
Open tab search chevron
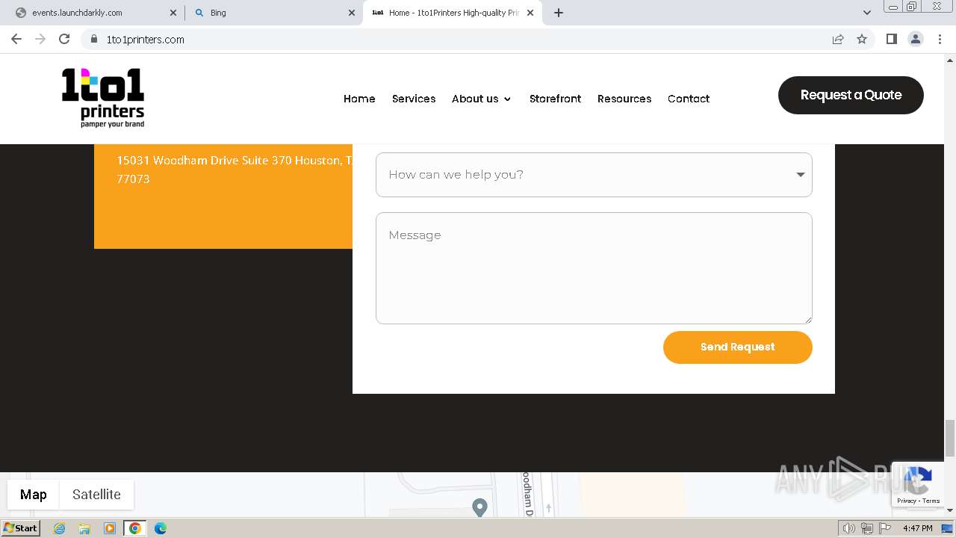867,13
